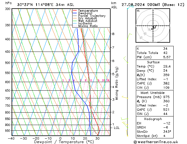Click the mixing ratio '20' magenta label
Screen dimensions: 187x144
(103, 80)
